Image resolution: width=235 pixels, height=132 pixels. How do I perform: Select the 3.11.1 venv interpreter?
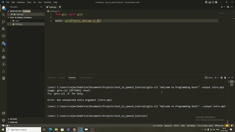point(205,125)
